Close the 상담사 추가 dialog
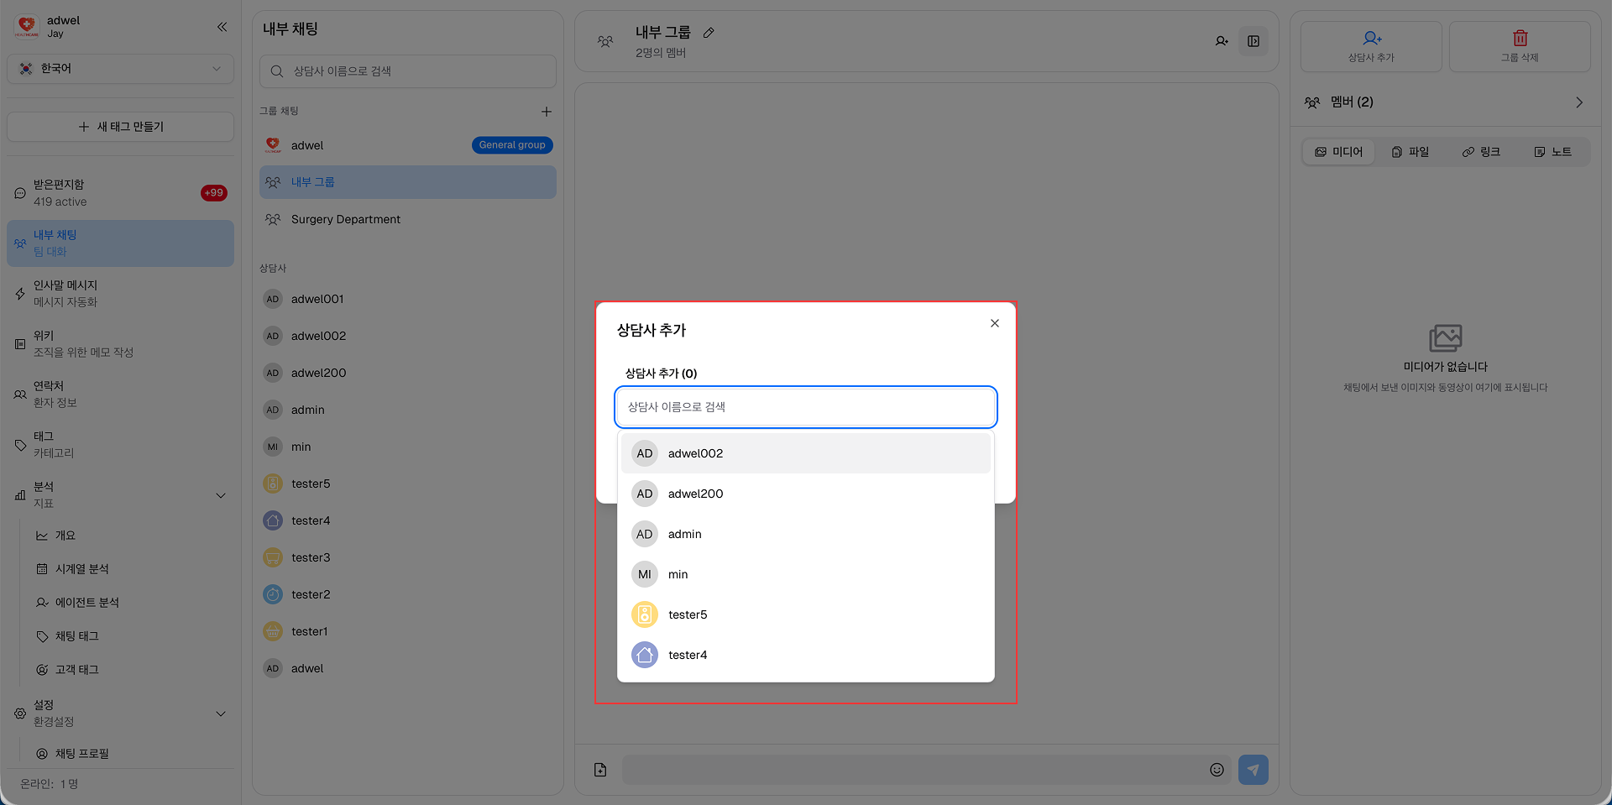Screen dimensions: 1612x805 tap(994, 322)
